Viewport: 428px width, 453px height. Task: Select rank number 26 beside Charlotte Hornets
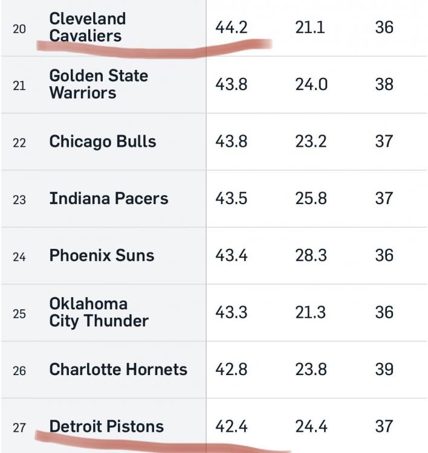click(x=19, y=370)
